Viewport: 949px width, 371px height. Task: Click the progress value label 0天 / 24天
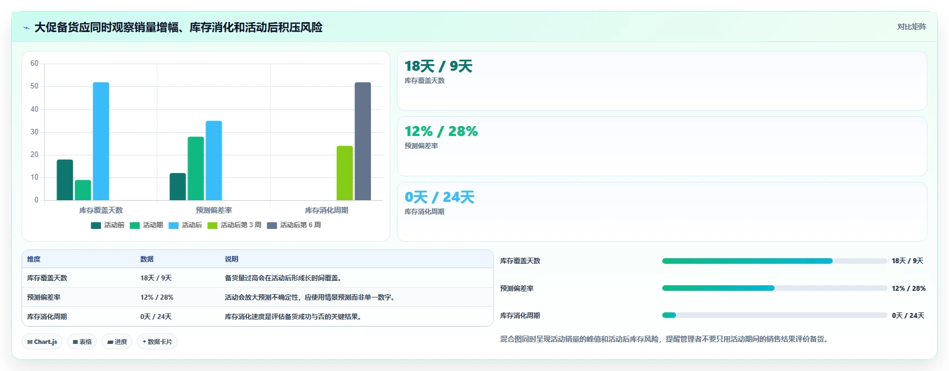click(x=908, y=316)
